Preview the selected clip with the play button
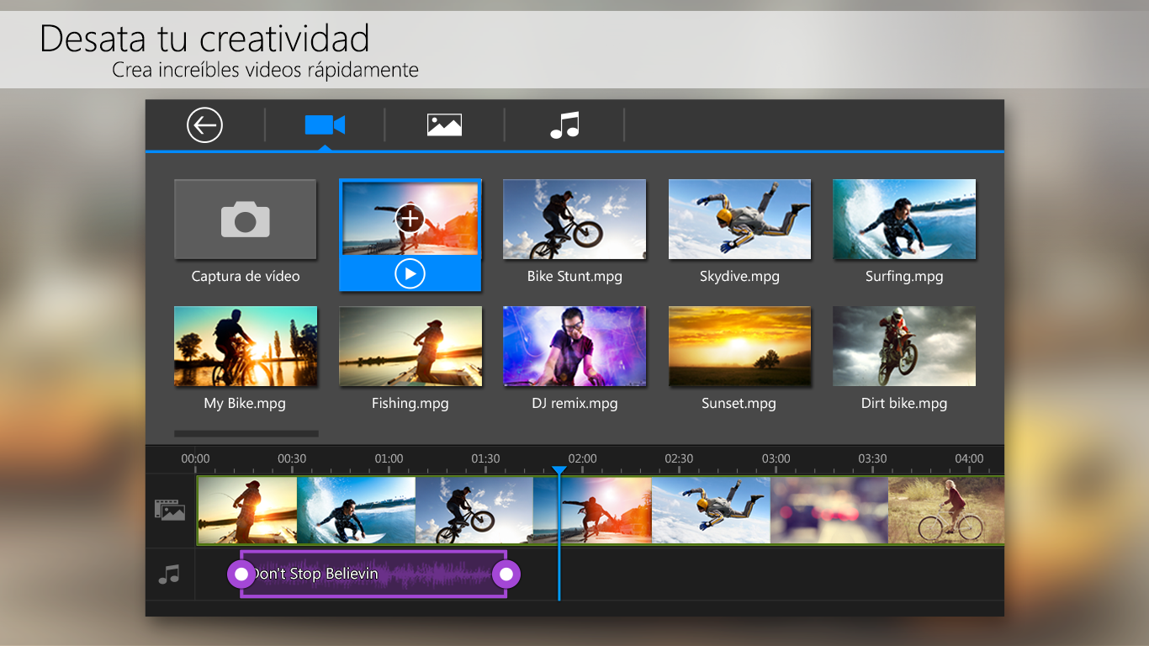The height and width of the screenshot is (646, 1149). [410, 273]
